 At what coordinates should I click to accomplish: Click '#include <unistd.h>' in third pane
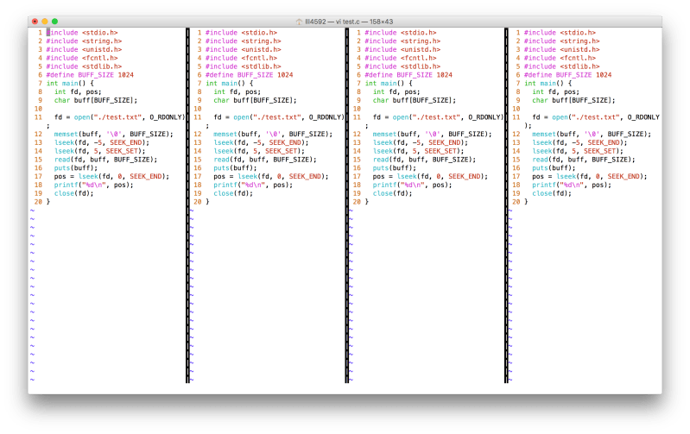(x=402, y=49)
